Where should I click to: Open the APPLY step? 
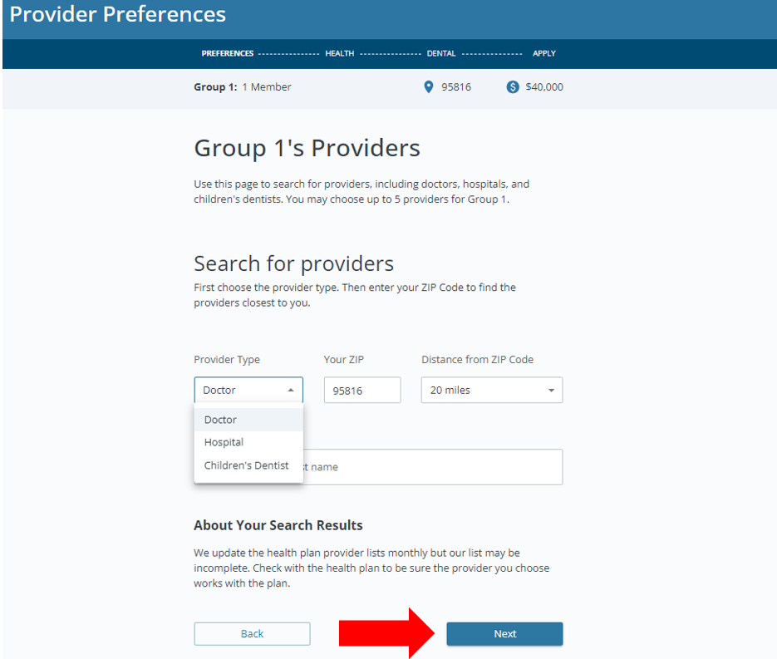point(544,53)
